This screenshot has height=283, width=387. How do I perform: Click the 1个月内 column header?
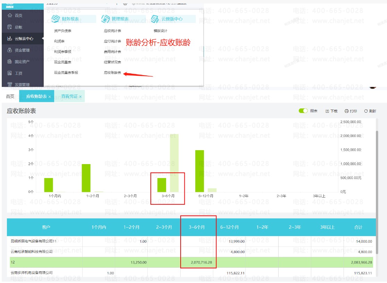(x=99, y=227)
